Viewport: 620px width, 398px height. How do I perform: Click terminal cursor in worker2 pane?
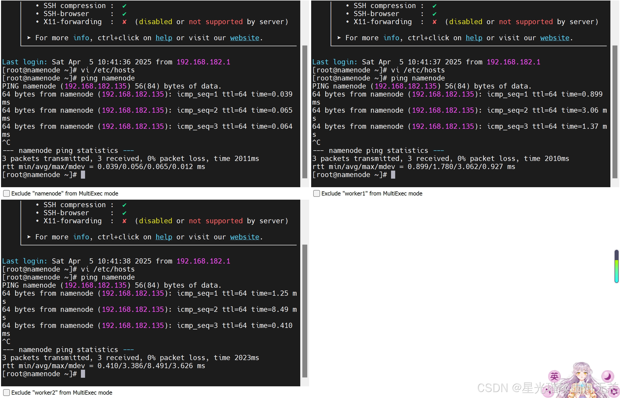(83, 374)
